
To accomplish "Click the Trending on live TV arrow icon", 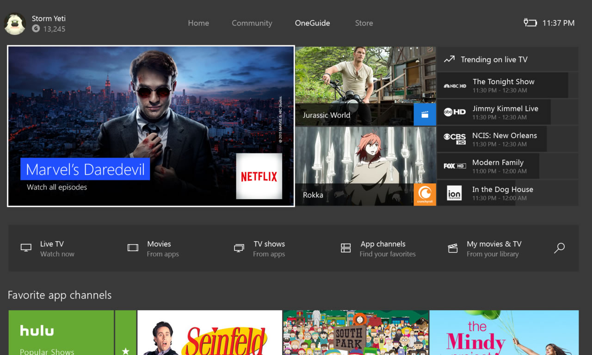I will pyautogui.click(x=449, y=59).
